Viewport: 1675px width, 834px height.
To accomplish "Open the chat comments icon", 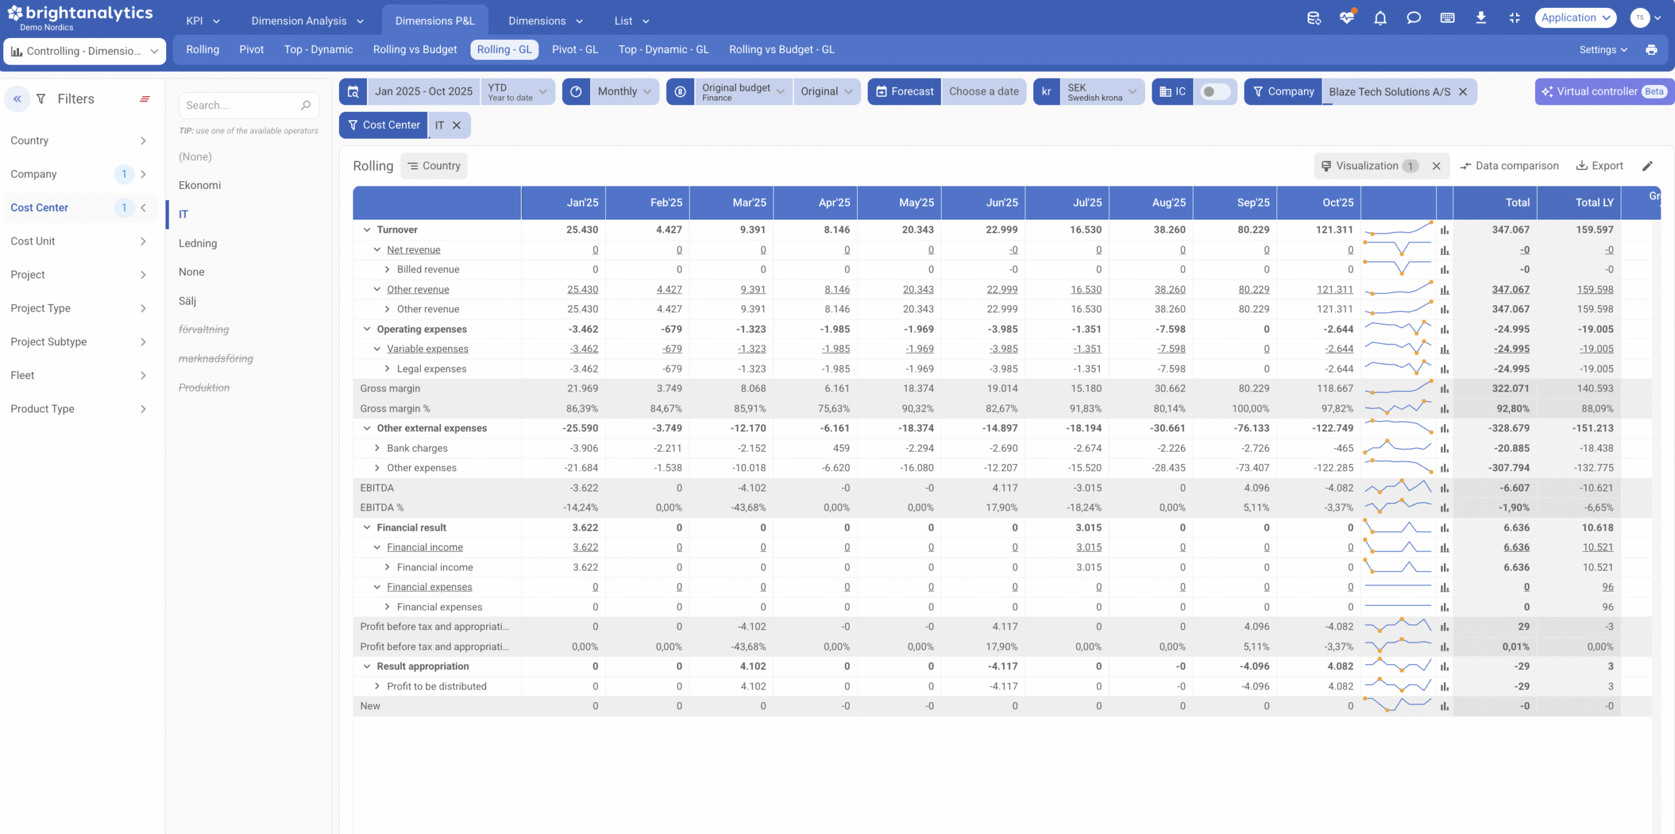I will (x=1413, y=18).
